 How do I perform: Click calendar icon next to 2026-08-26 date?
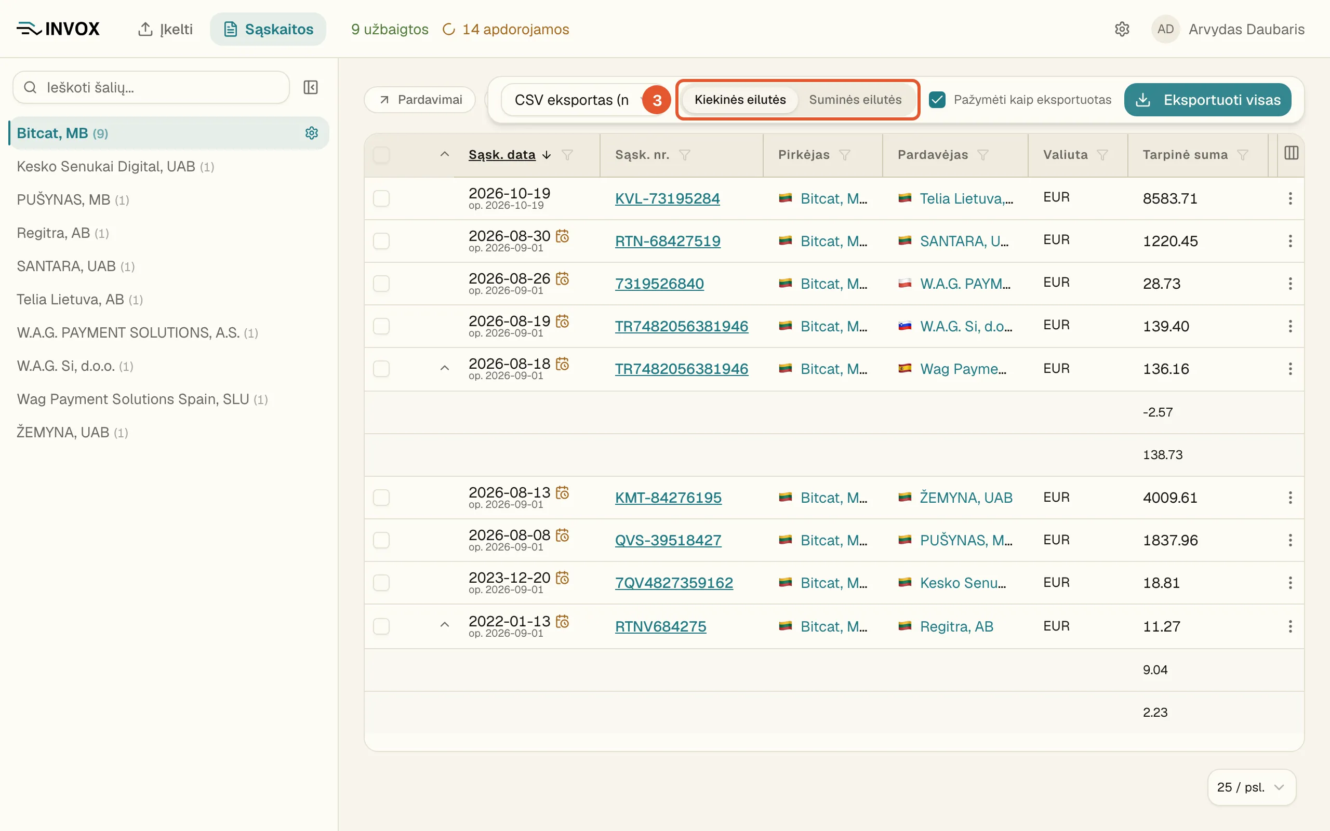click(x=562, y=279)
